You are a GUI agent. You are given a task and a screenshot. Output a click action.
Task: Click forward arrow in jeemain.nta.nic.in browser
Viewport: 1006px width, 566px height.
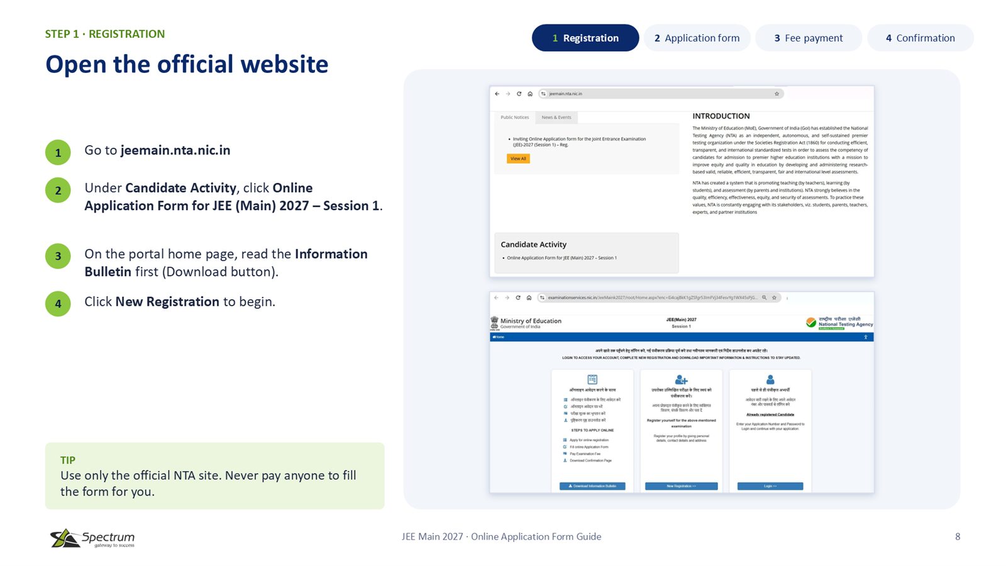(508, 94)
